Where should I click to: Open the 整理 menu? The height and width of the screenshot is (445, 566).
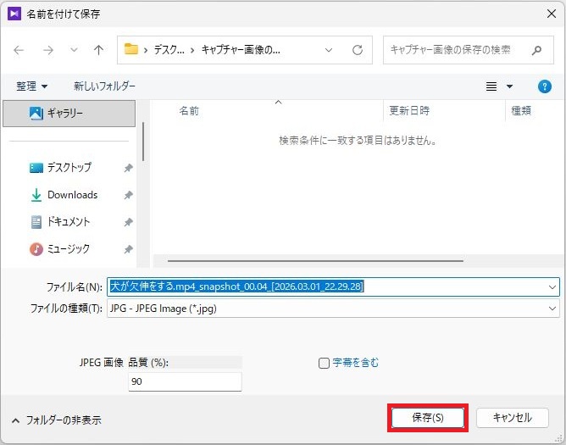32,86
